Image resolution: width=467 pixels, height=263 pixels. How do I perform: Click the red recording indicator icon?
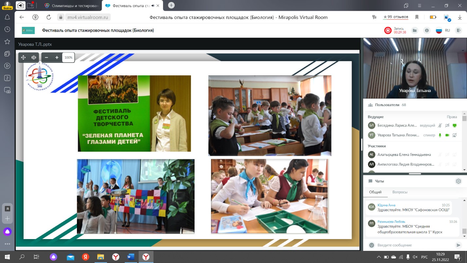coord(388,30)
